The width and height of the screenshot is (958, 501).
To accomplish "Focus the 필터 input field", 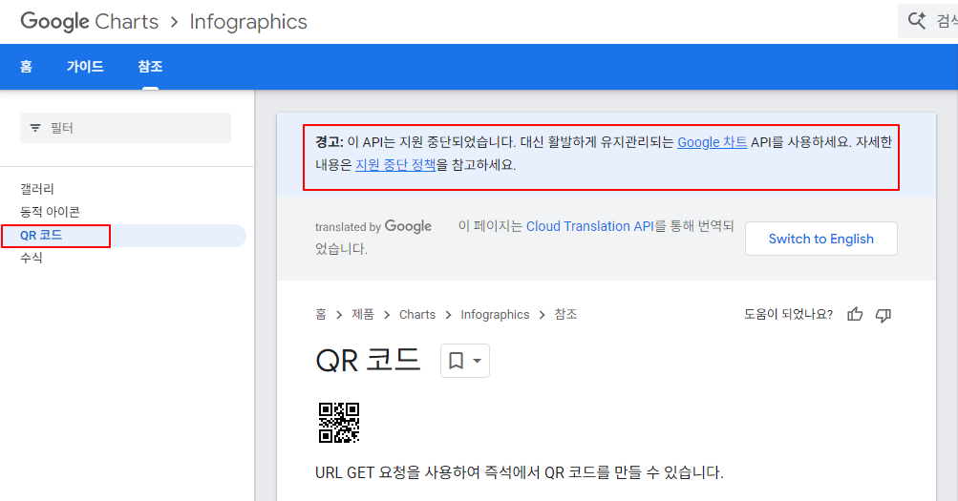I will pos(125,128).
